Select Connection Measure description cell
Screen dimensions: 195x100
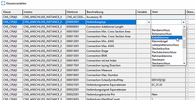tap(111, 70)
